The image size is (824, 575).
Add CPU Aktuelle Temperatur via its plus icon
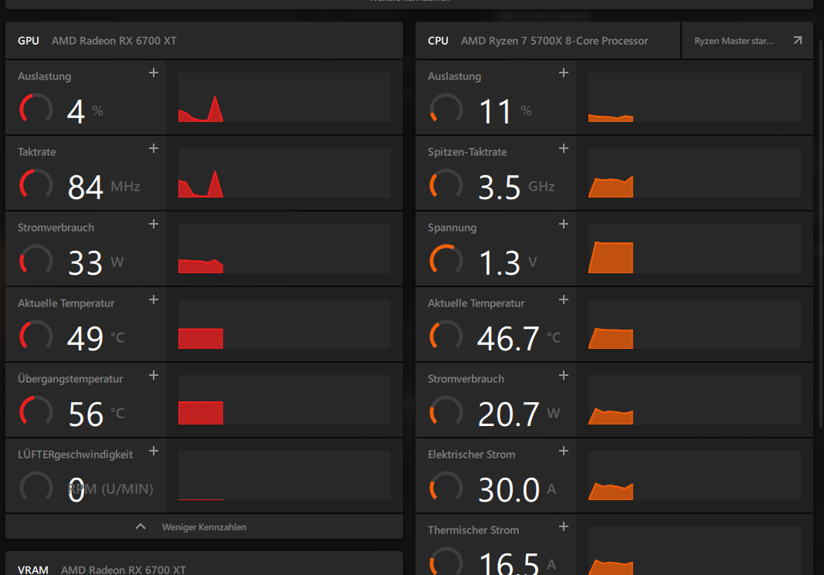click(563, 299)
